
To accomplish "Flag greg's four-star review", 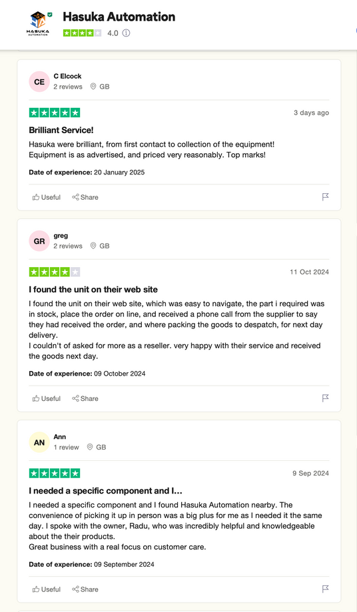I will click(326, 398).
